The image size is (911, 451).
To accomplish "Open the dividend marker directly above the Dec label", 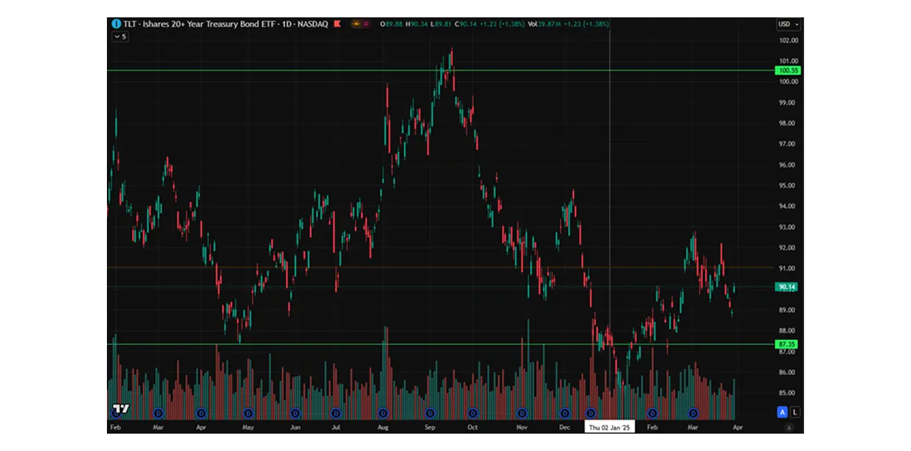I will (x=565, y=413).
